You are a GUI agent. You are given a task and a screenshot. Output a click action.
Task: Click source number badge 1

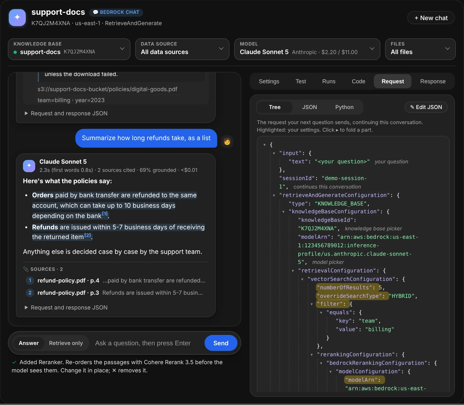(30, 280)
